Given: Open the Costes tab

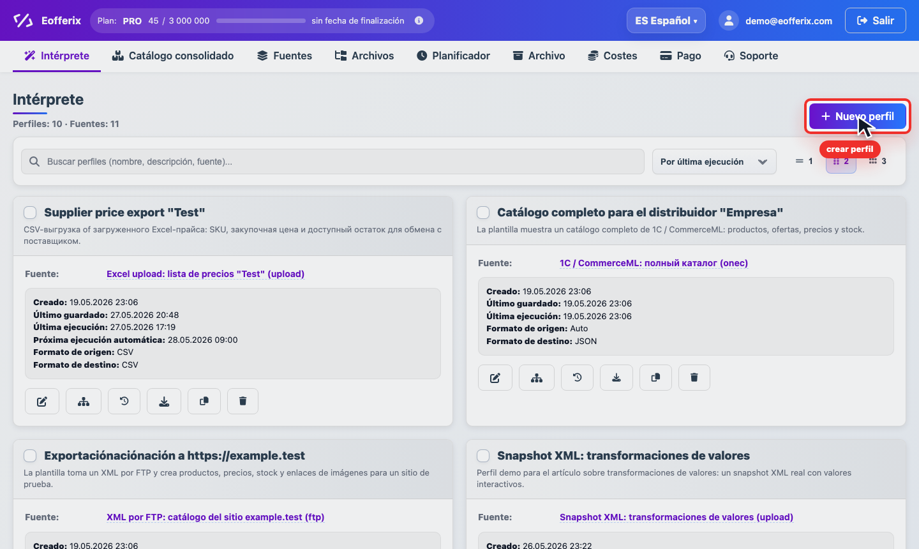Looking at the screenshot, I should 613,56.
